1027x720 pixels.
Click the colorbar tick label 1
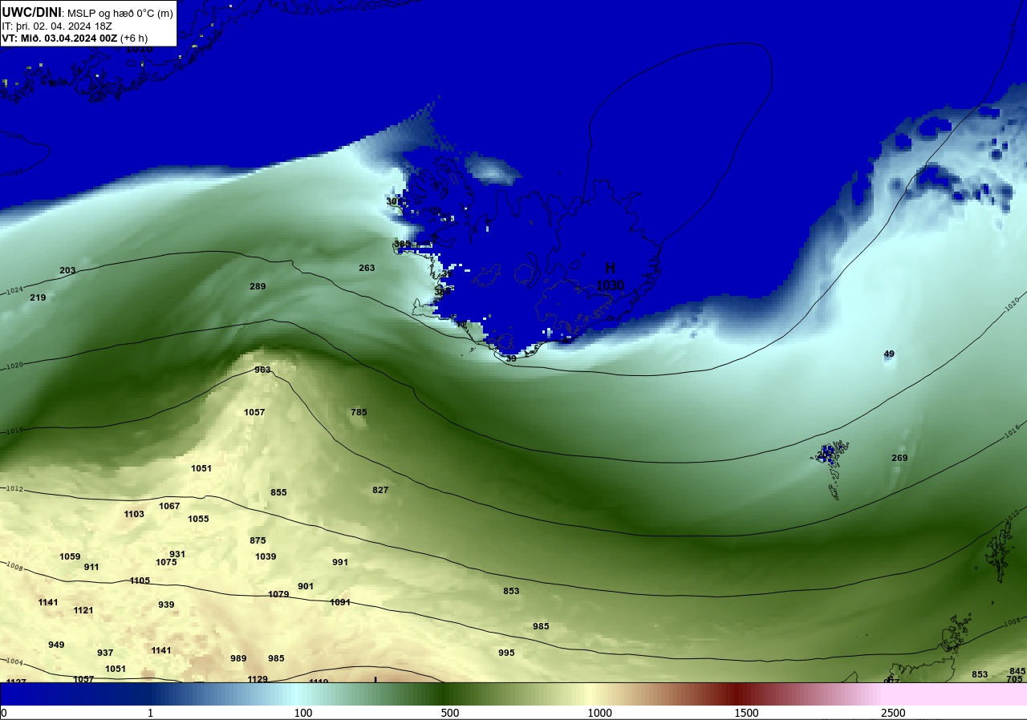pyautogui.click(x=150, y=713)
